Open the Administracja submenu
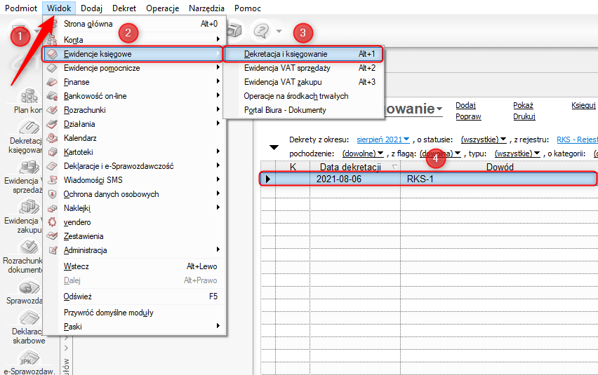The height and width of the screenshot is (375, 598). [134, 250]
